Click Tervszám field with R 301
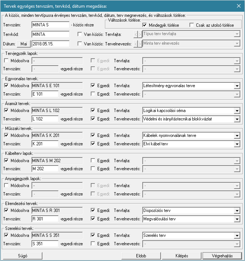This screenshot has width=245, height=261. [45, 219]
